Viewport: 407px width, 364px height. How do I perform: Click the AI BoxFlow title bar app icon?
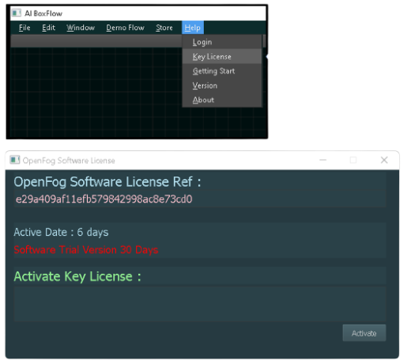17,13
